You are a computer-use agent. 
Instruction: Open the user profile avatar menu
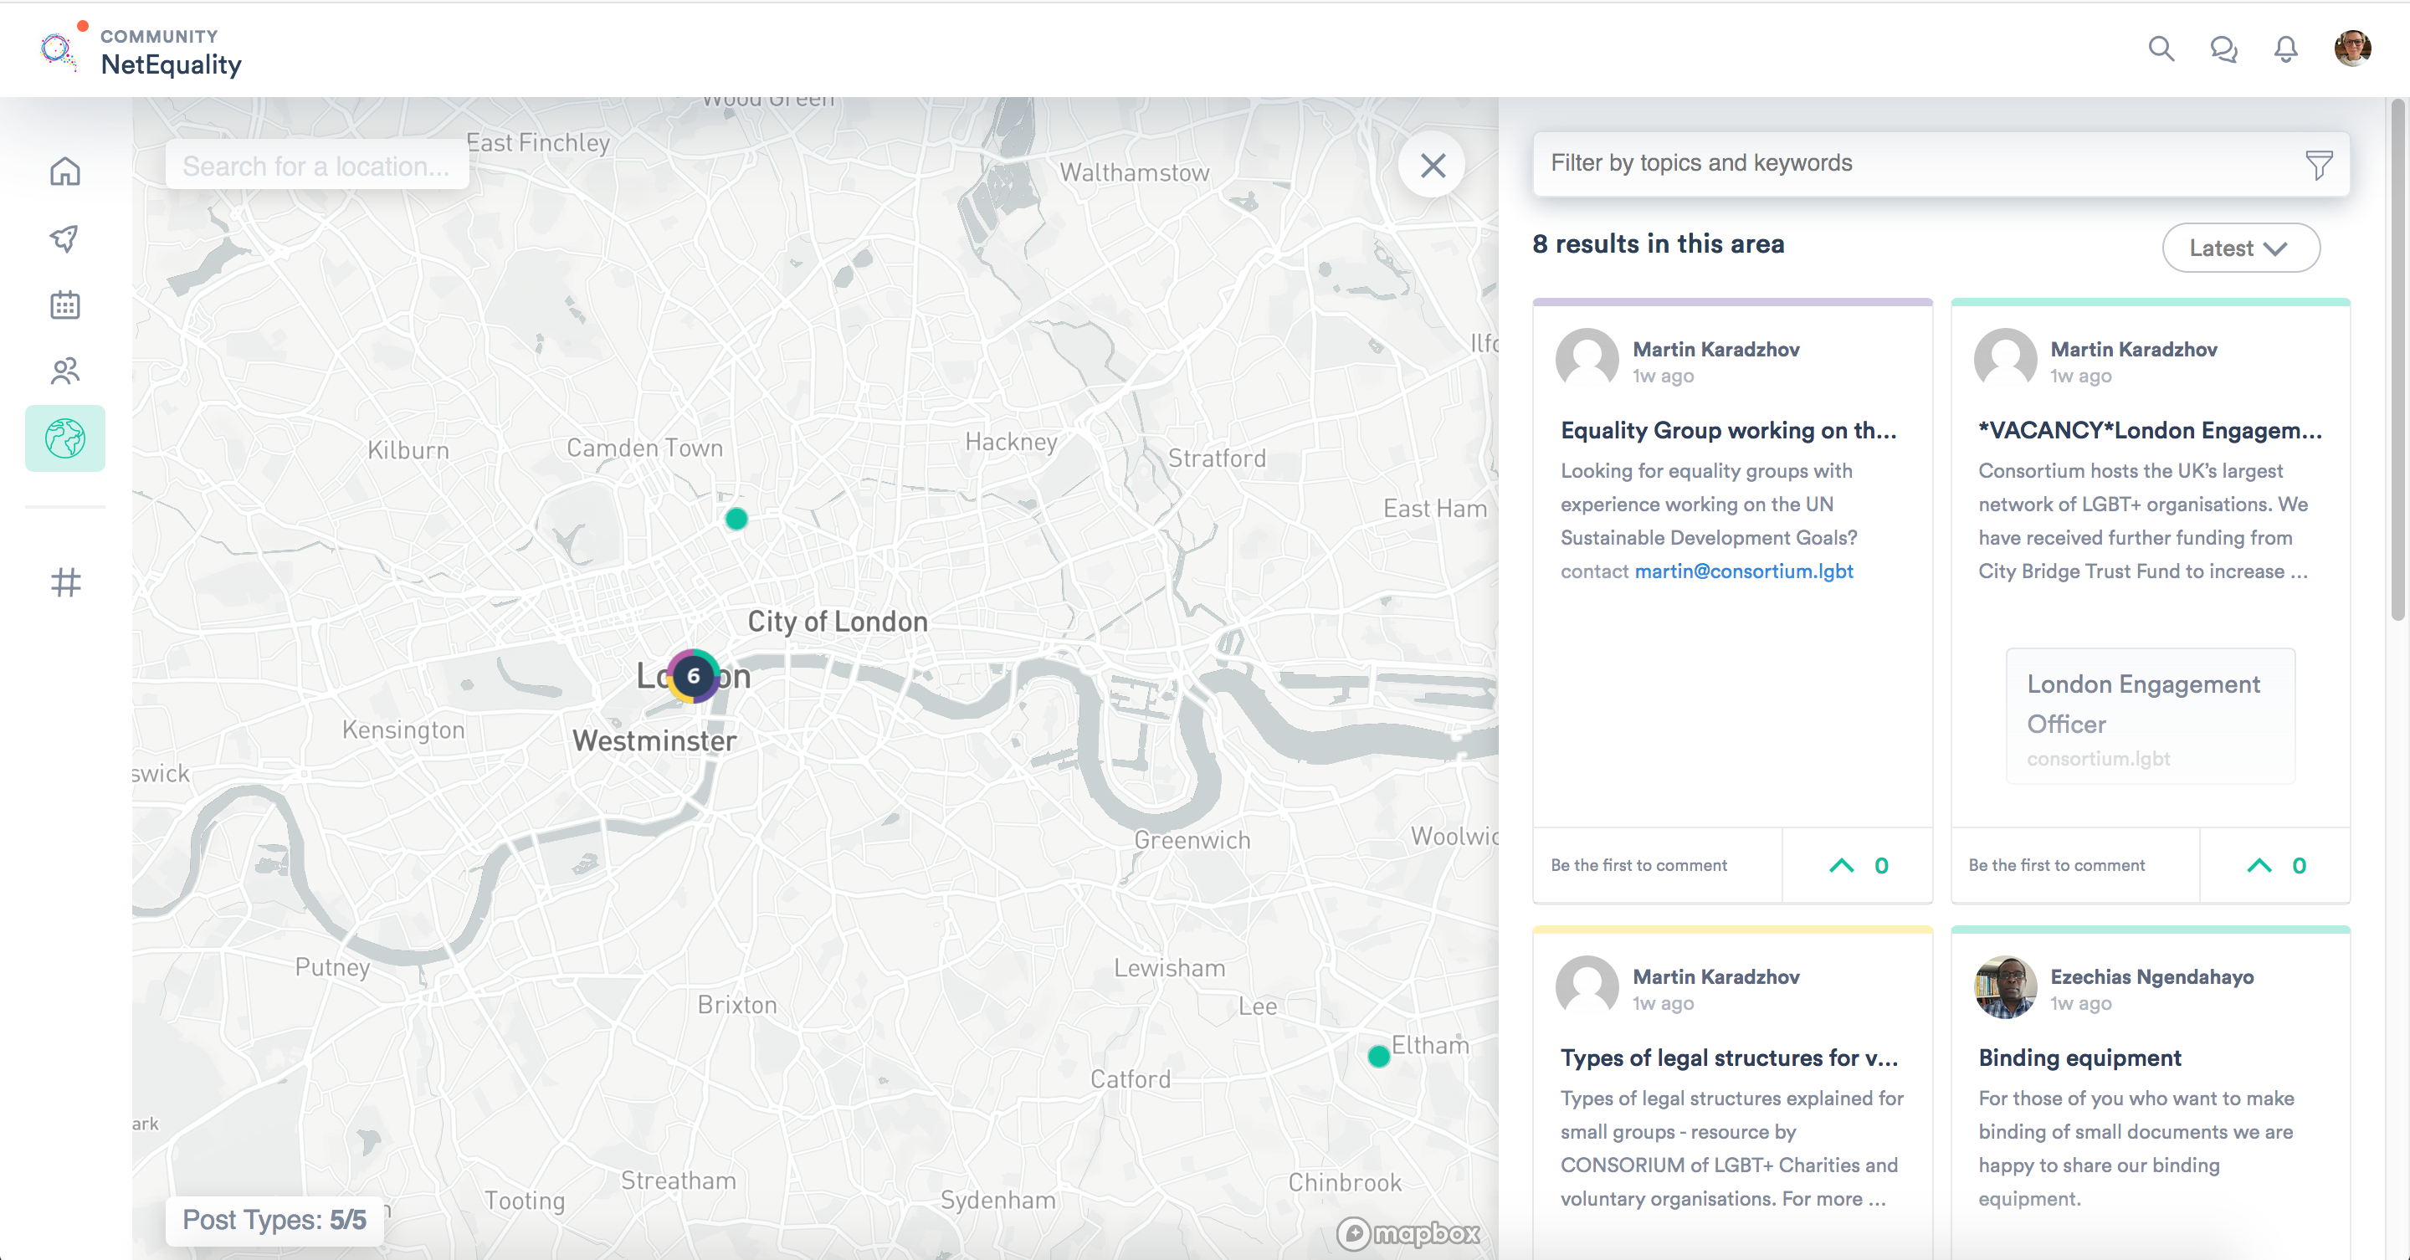coord(2352,49)
